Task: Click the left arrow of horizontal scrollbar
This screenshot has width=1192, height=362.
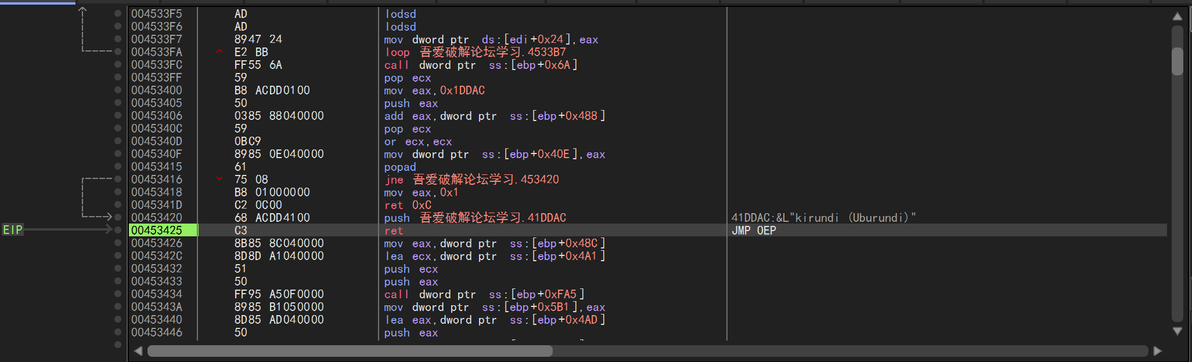Action: pyautogui.click(x=138, y=351)
